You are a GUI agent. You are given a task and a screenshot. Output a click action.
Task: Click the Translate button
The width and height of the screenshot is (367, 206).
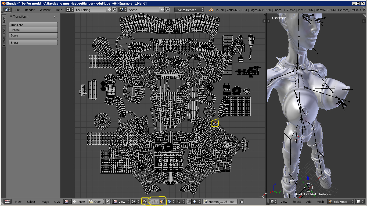(33, 25)
